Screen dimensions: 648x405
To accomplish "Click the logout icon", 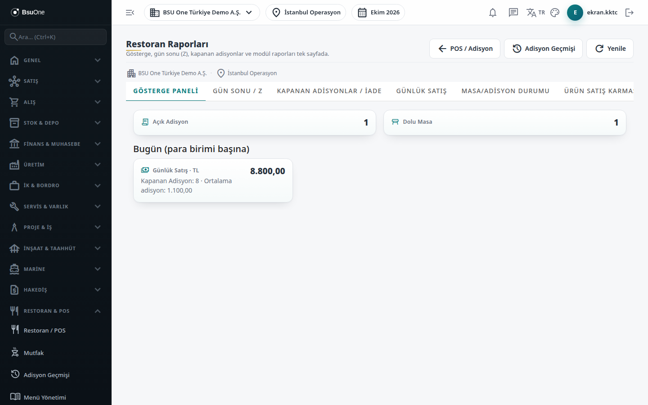I will point(630,13).
